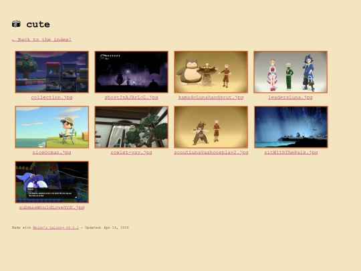This screenshot has height=271, width=361.
Task: Open the sitWithThePals.jpg thumbnail image
Action: [291, 127]
